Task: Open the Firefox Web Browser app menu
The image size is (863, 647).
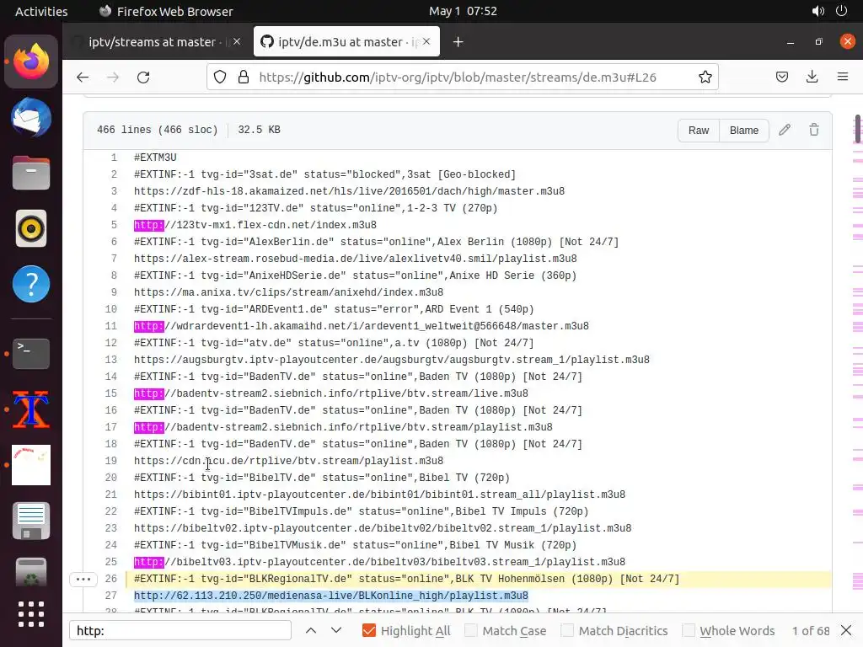Action: pos(166,11)
